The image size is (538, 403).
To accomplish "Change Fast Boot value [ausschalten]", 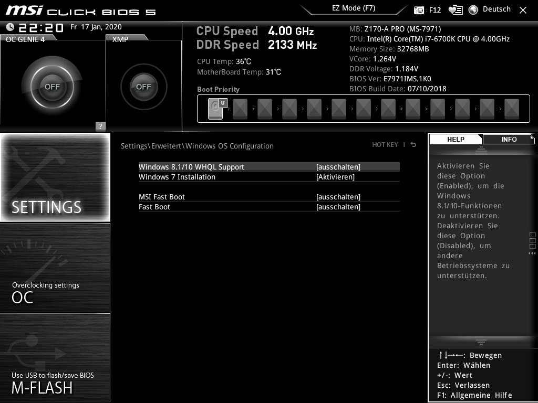I will [x=338, y=207].
